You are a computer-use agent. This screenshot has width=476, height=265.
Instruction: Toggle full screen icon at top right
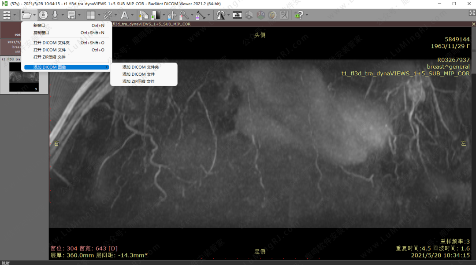click(x=471, y=13)
